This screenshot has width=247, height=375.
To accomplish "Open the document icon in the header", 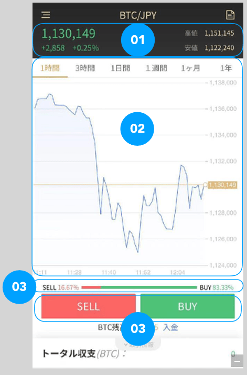I will click(230, 15).
